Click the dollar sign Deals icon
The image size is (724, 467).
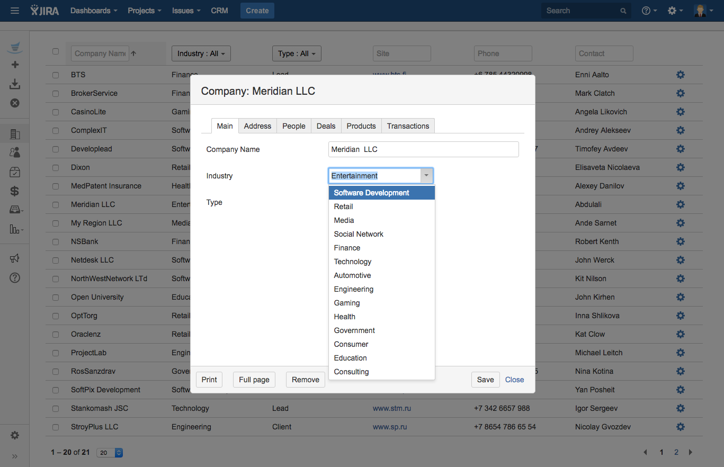(x=15, y=191)
